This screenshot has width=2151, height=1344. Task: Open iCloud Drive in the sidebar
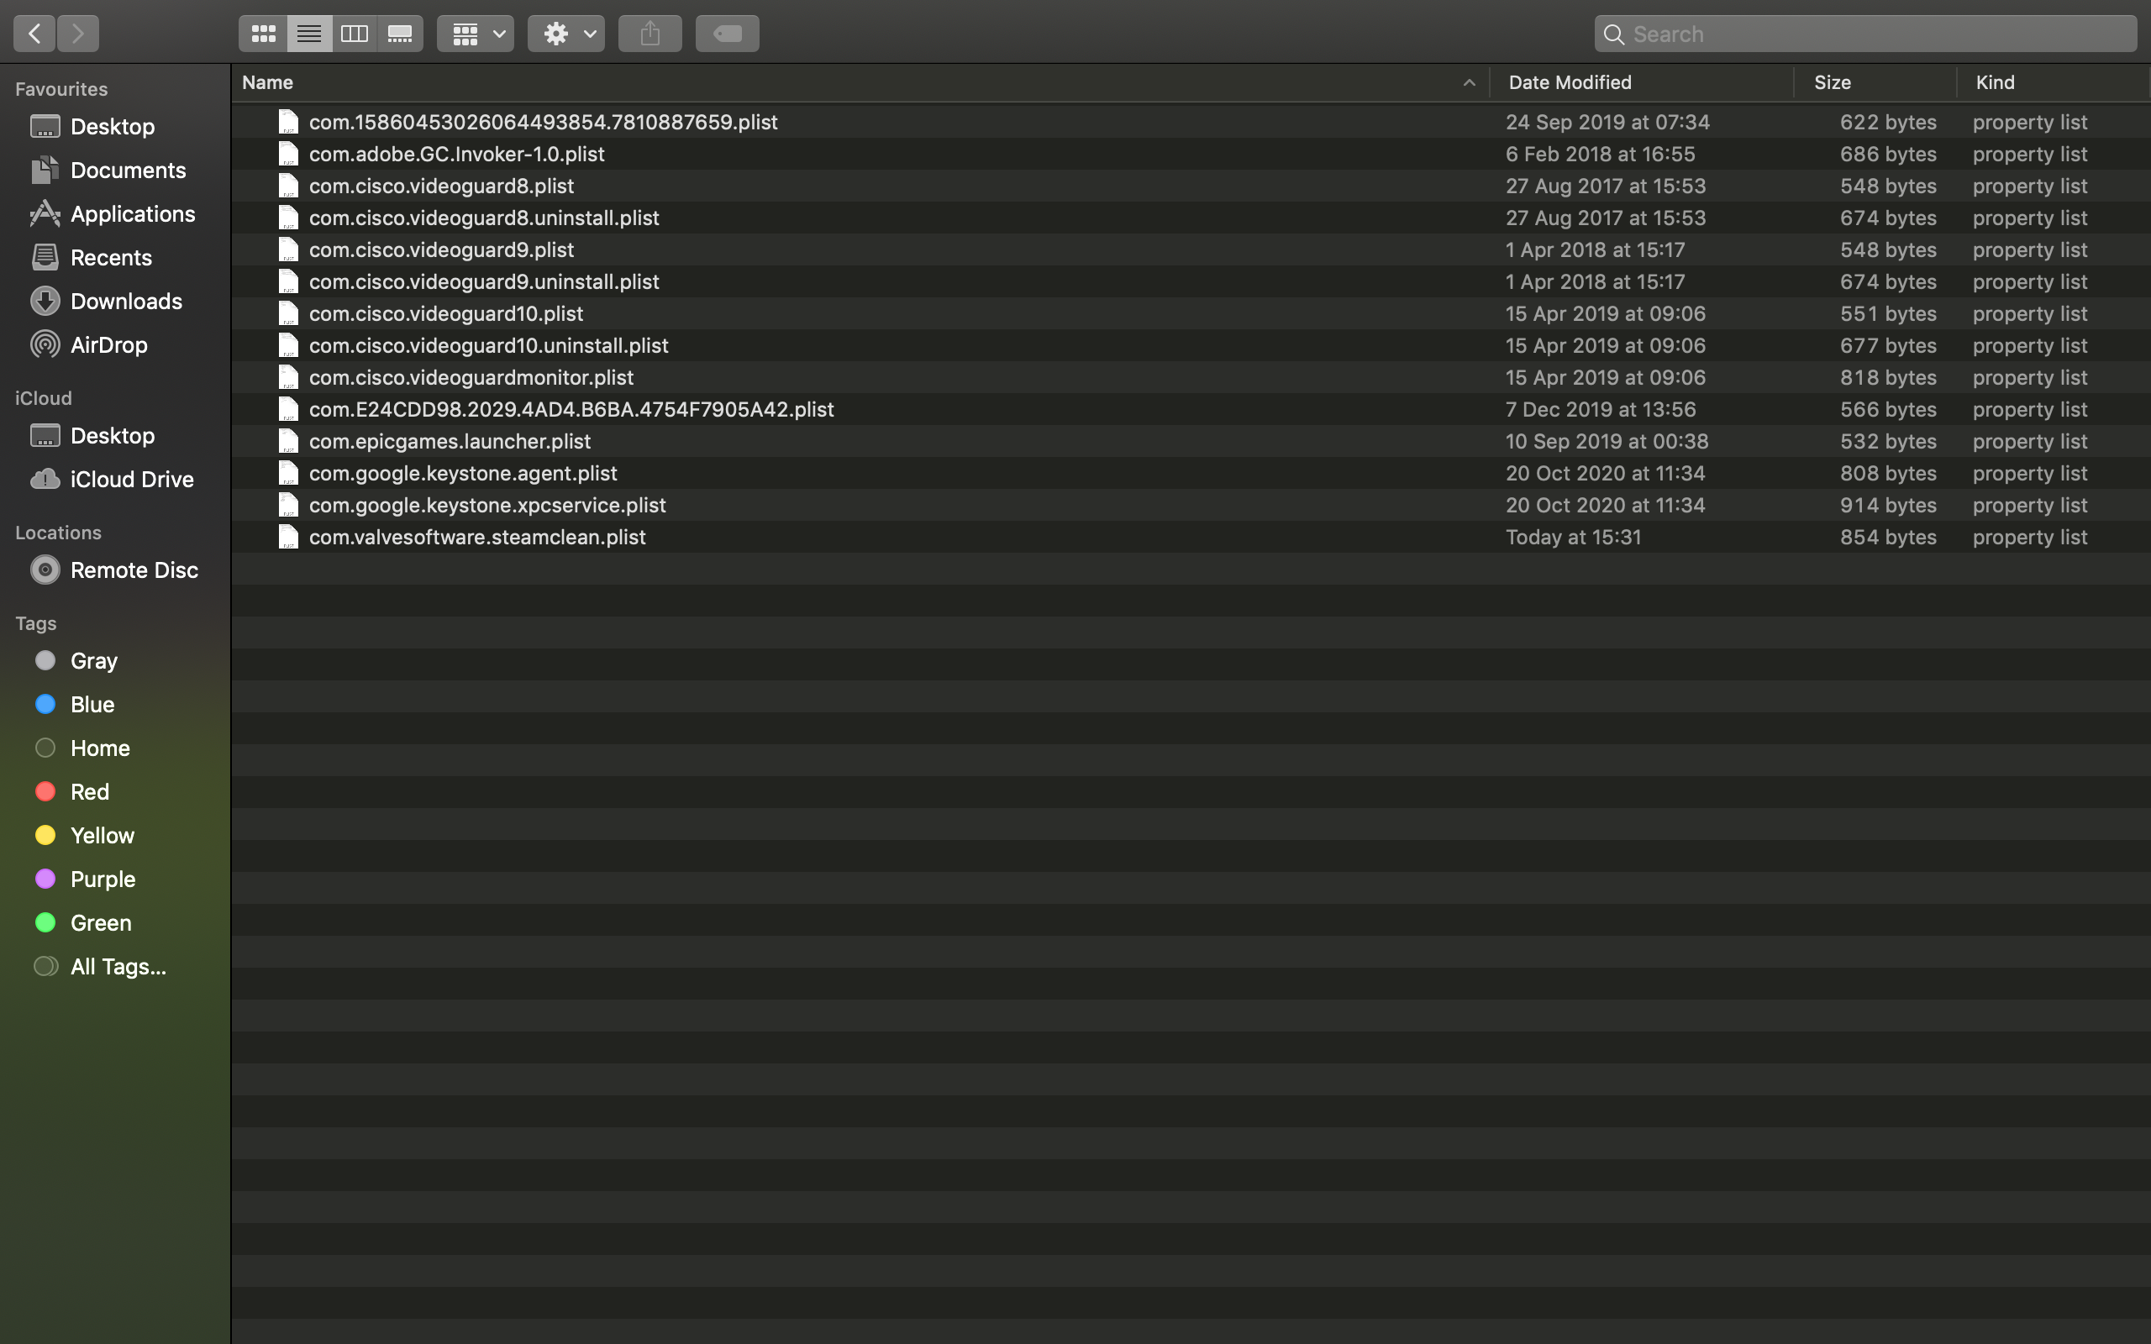tap(132, 479)
